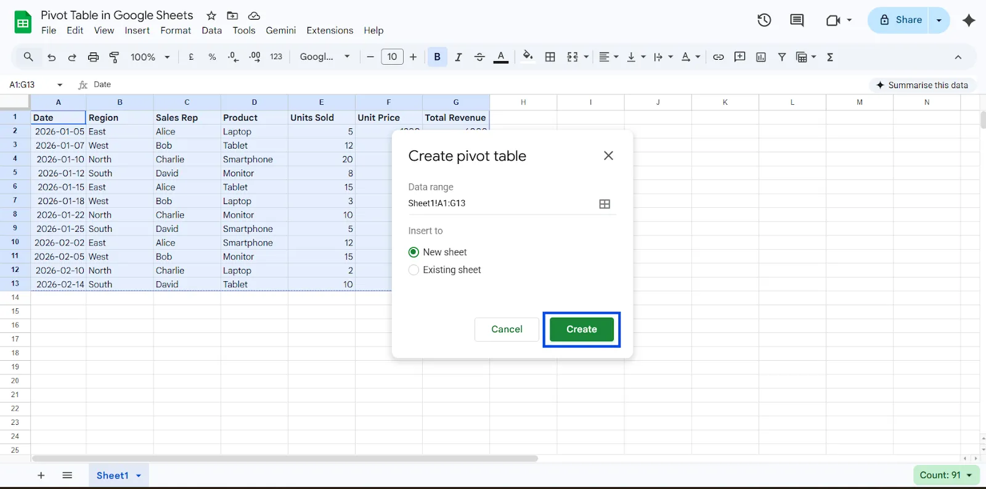Hide the menus with chevron
The image size is (986, 489).
958,57
